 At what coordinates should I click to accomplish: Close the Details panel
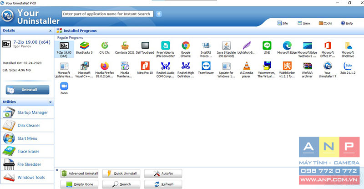point(51,31)
